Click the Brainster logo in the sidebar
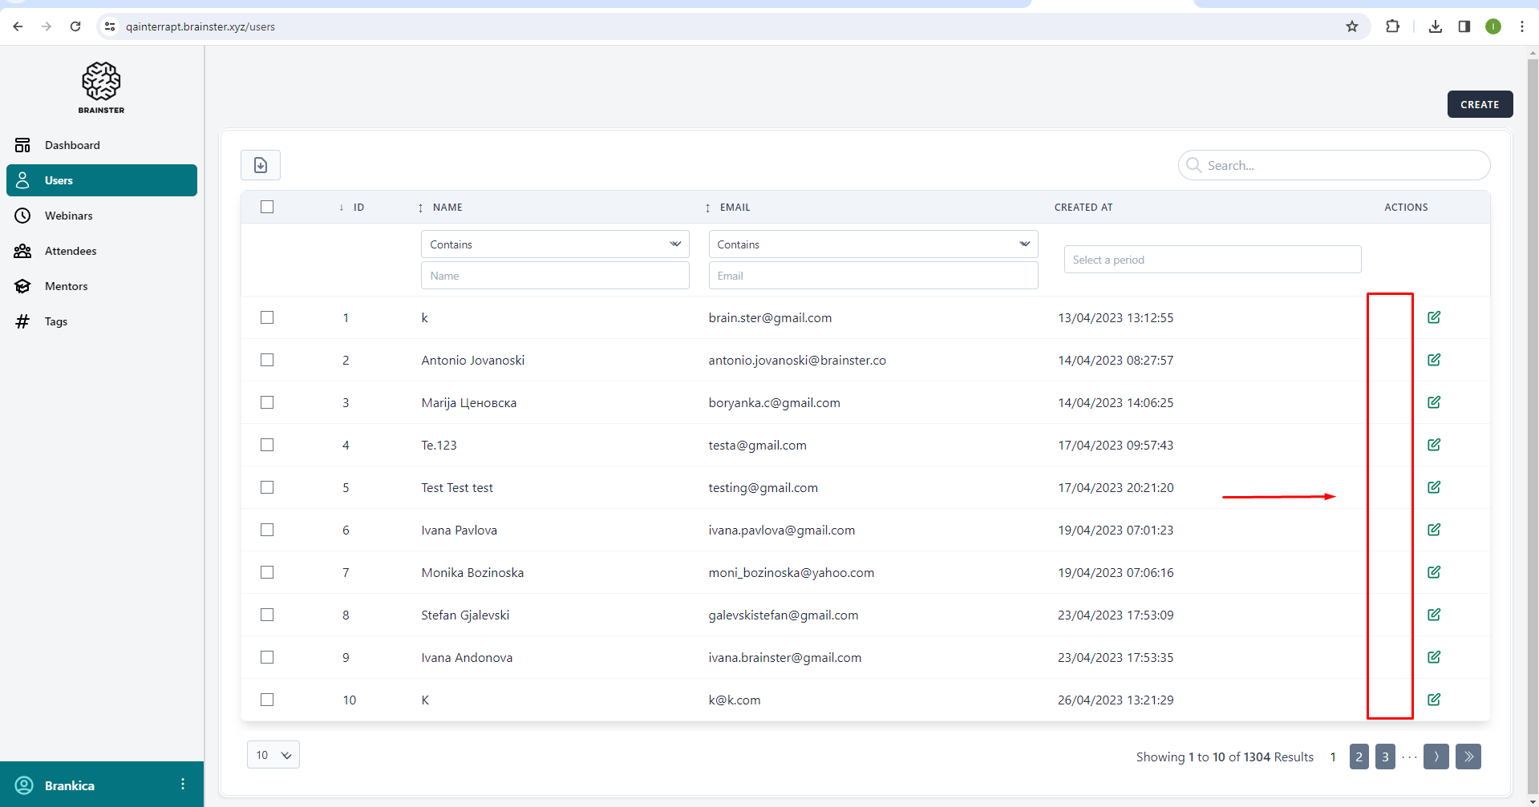Screen dimensions: 1539x807 [x=101, y=87]
